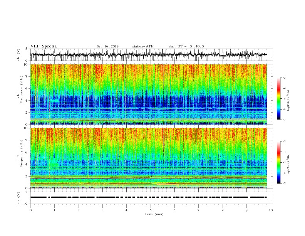The image size is (305, 236).
Task: Click the ch.2 spectrogram color scale bar
Action: coord(278,162)
